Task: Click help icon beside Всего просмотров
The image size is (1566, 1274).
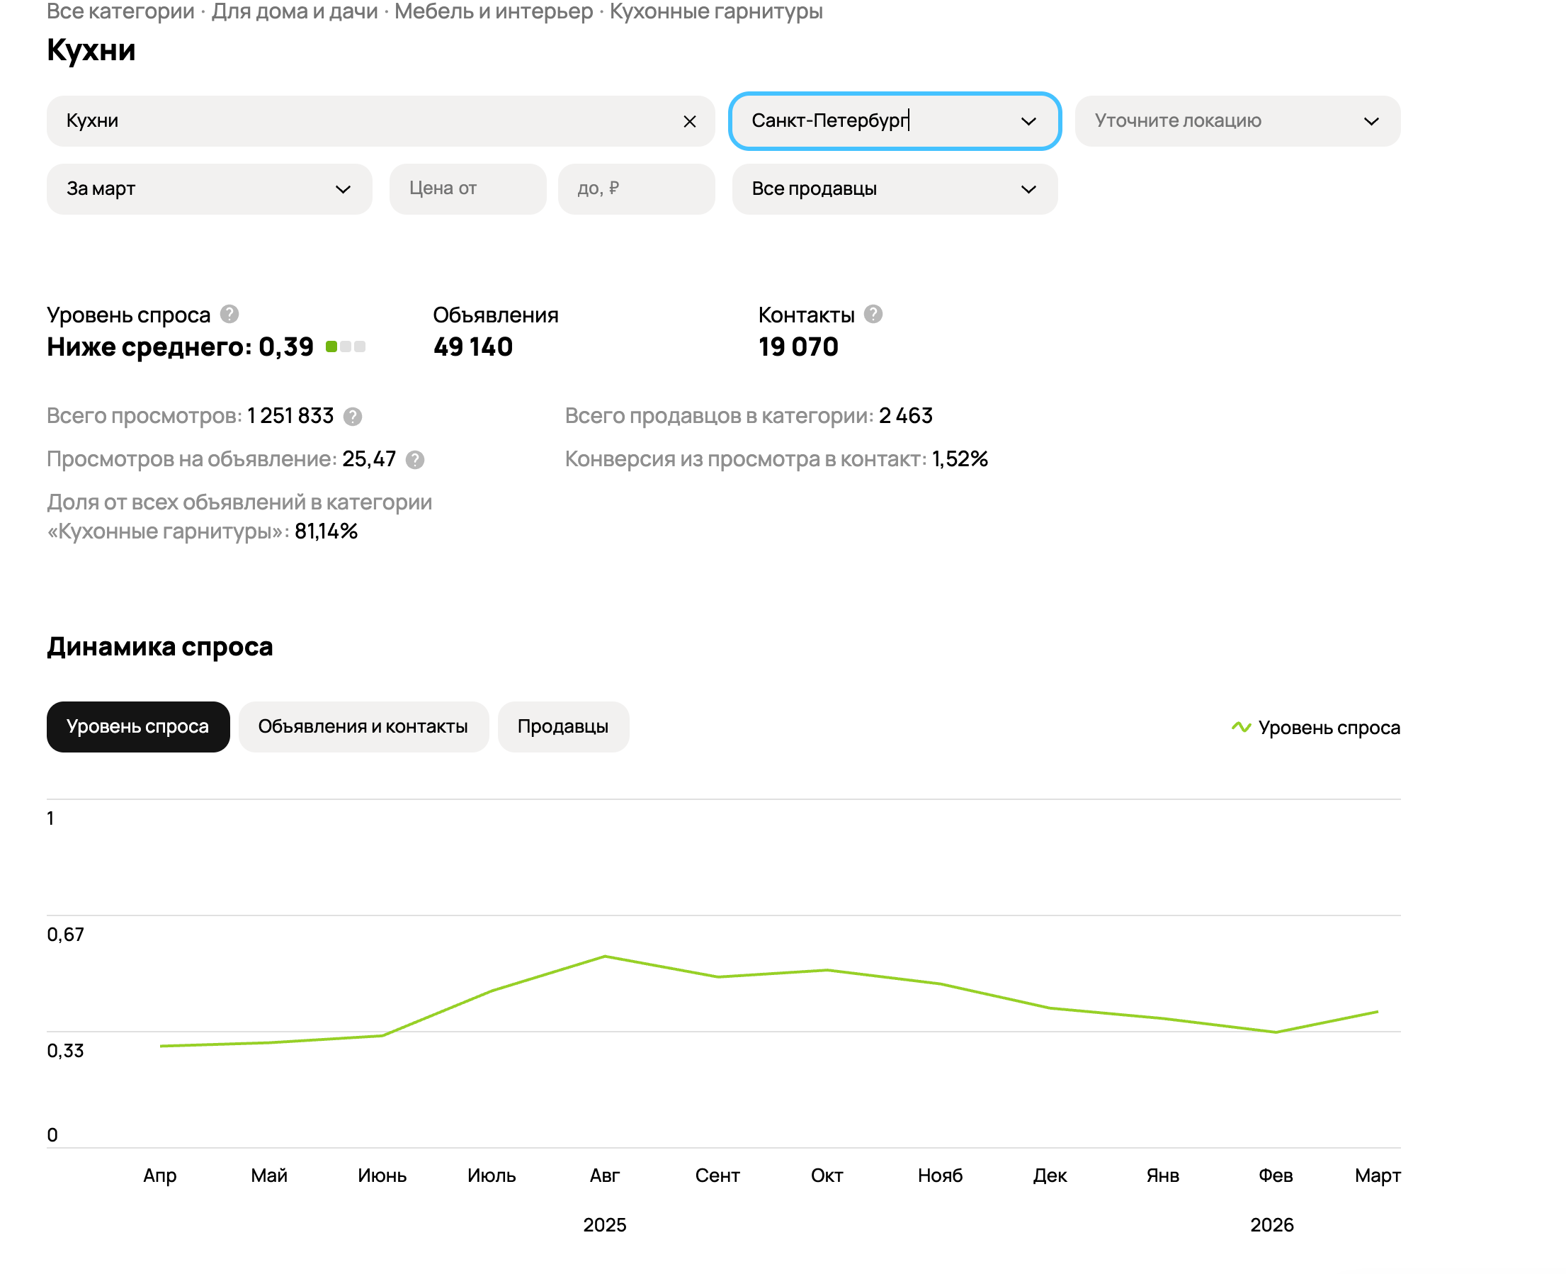Action: pos(353,416)
